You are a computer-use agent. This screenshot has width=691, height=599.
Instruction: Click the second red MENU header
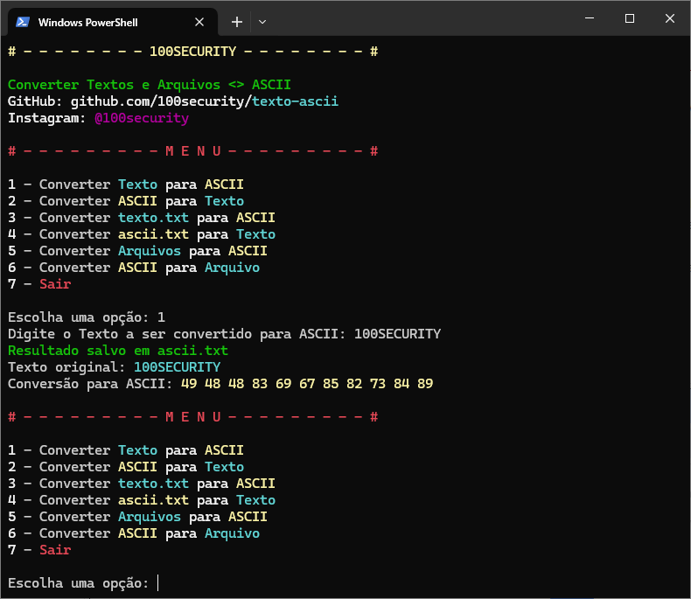coord(193,417)
